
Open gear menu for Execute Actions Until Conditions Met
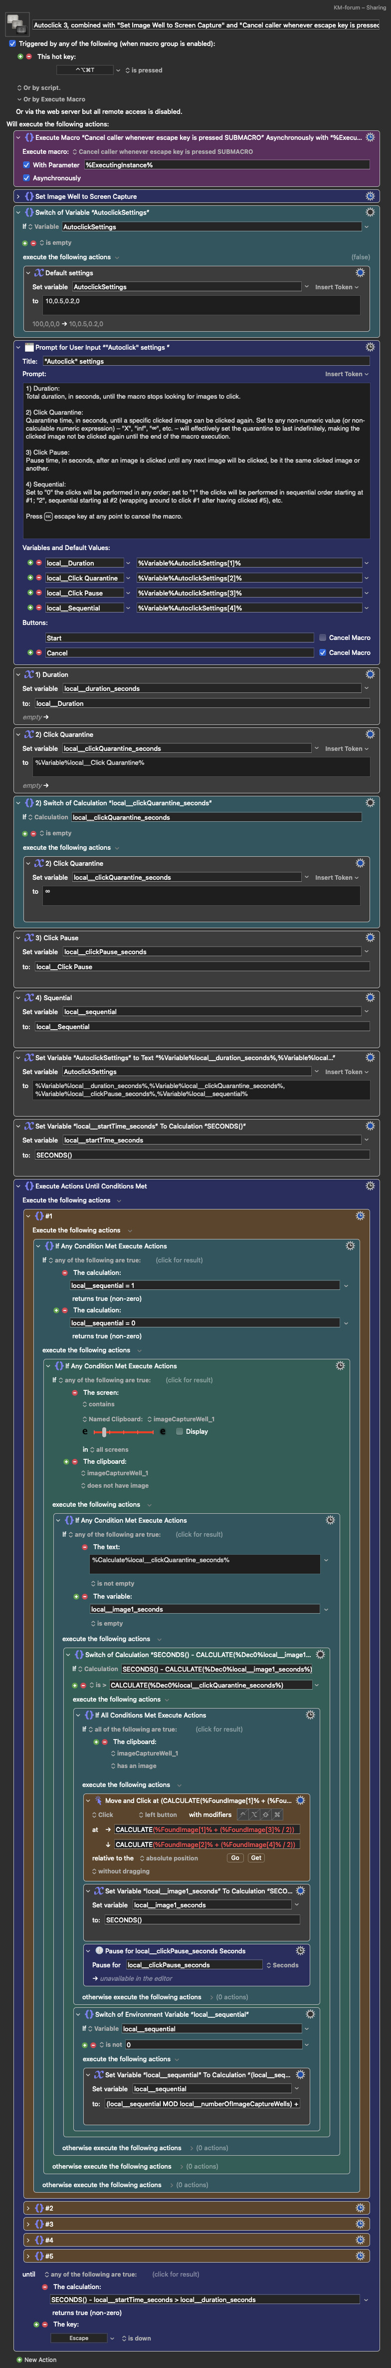point(370,1186)
